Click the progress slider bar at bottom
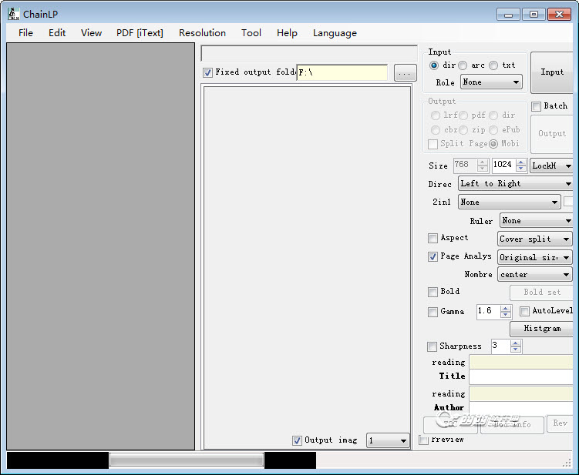 186,460
